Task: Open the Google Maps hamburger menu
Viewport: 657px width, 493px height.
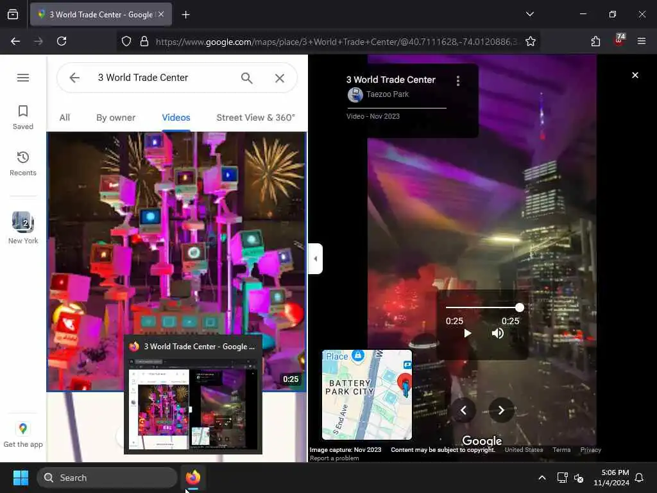Action: [x=23, y=78]
